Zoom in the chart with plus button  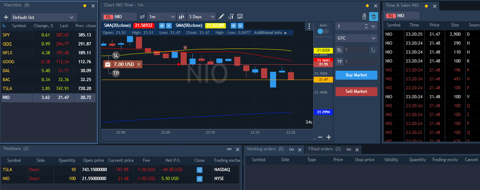329,137
